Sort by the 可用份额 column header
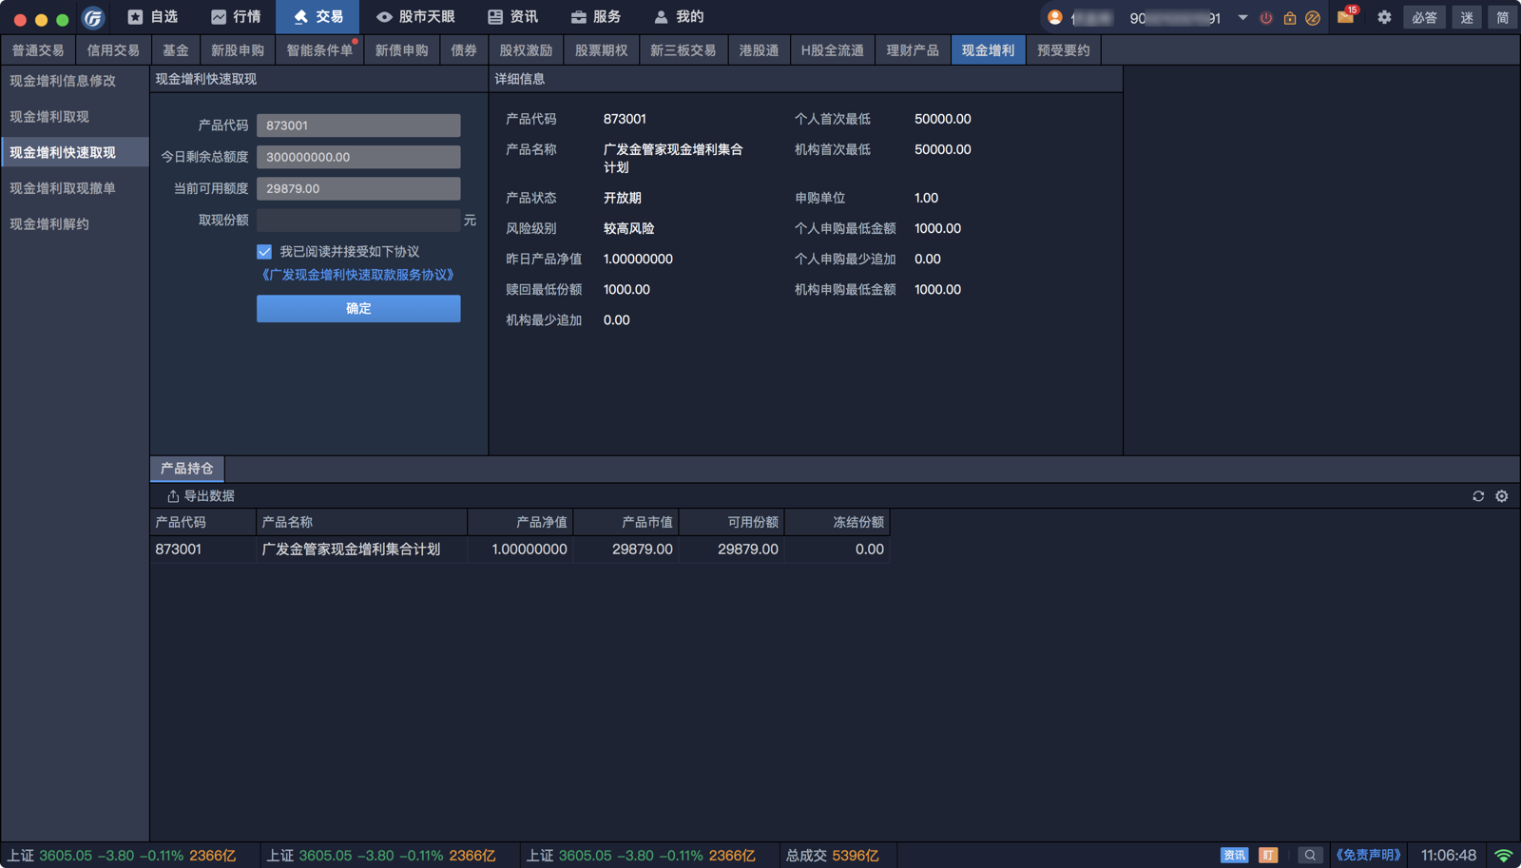1521x868 pixels. coord(731,522)
